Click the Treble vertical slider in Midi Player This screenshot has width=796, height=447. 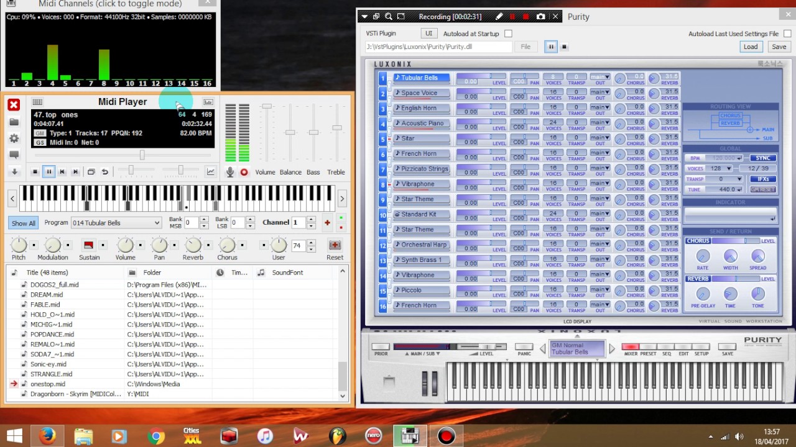click(336, 133)
